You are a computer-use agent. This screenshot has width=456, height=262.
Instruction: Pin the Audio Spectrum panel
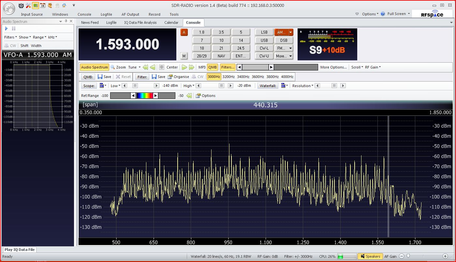pyautogui.click(x=66, y=21)
